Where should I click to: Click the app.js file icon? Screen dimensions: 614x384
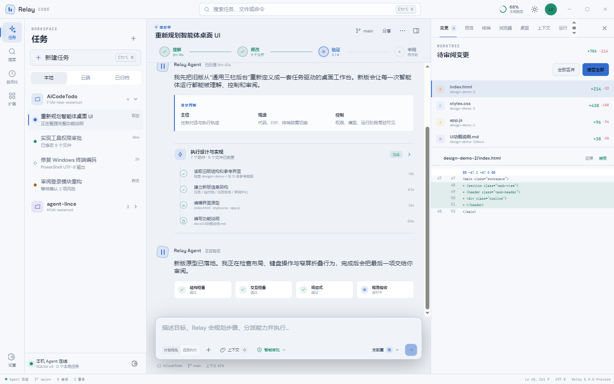440,122
